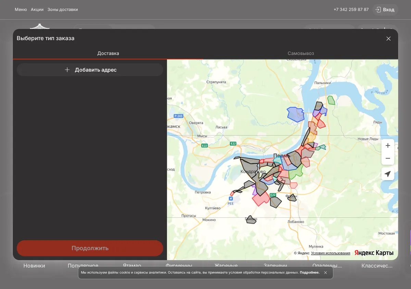Select the Доставка tab
Screen dimensions: 411x289
(108, 53)
